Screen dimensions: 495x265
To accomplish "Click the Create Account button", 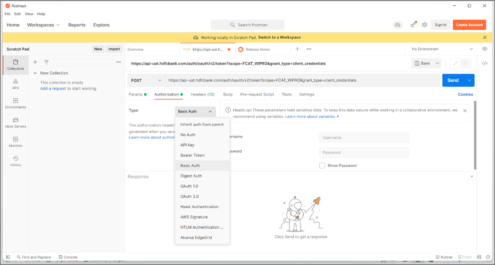I will [x=469, y=25].
